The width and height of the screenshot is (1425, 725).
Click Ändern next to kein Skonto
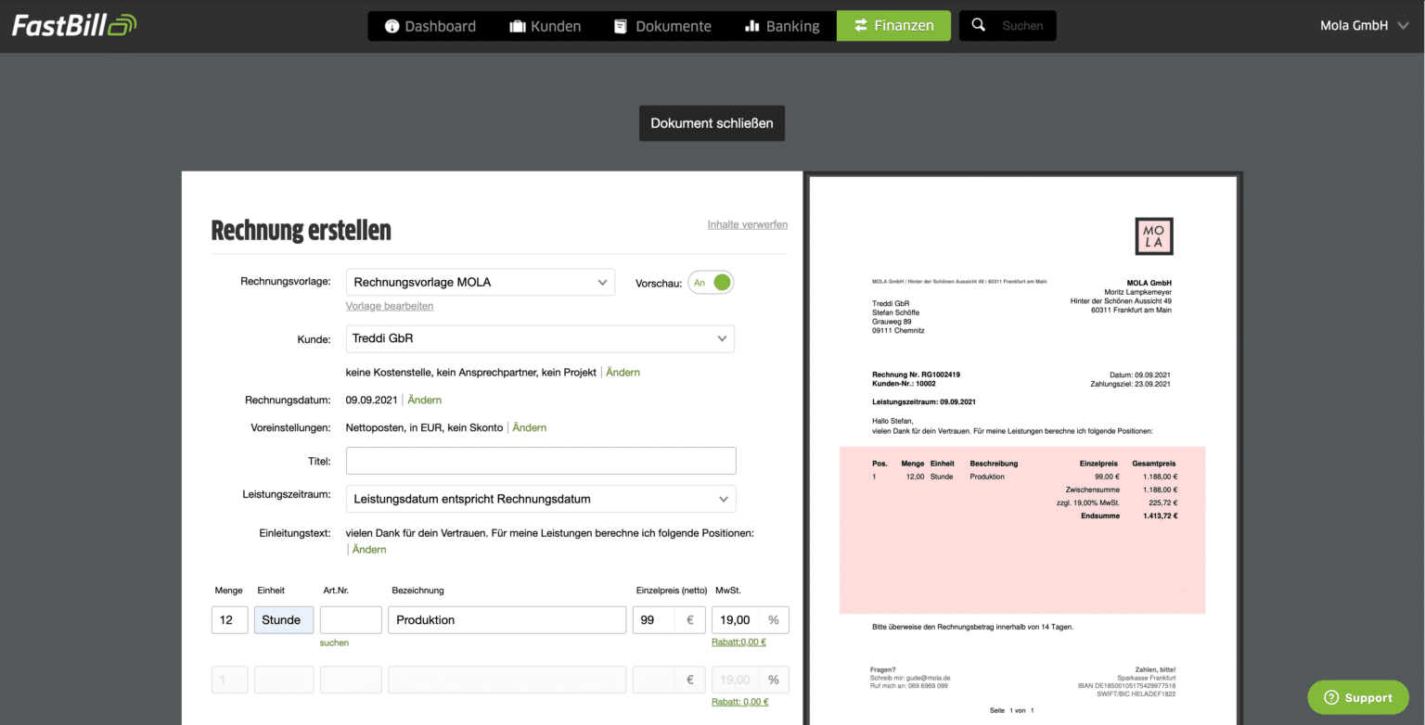(530, 428)
